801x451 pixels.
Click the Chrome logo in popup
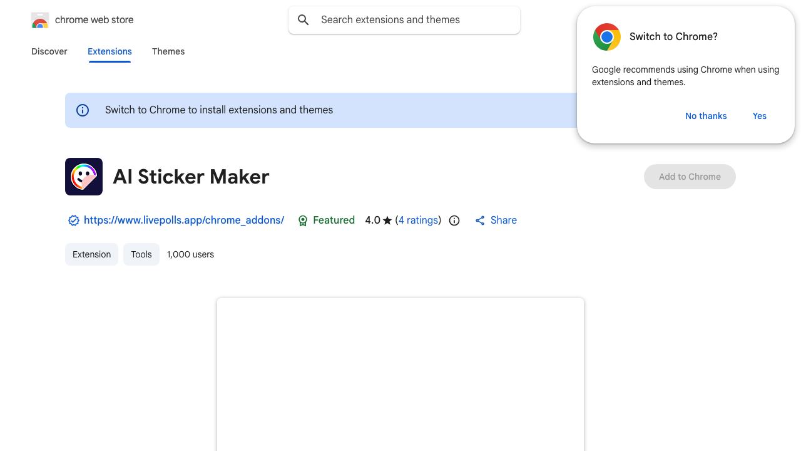pos(607,37)
